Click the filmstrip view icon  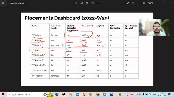tap(133, 3)
